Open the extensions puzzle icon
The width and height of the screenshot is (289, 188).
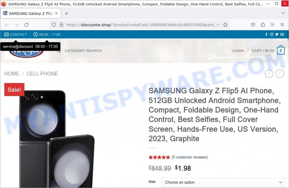coord(263,25)
